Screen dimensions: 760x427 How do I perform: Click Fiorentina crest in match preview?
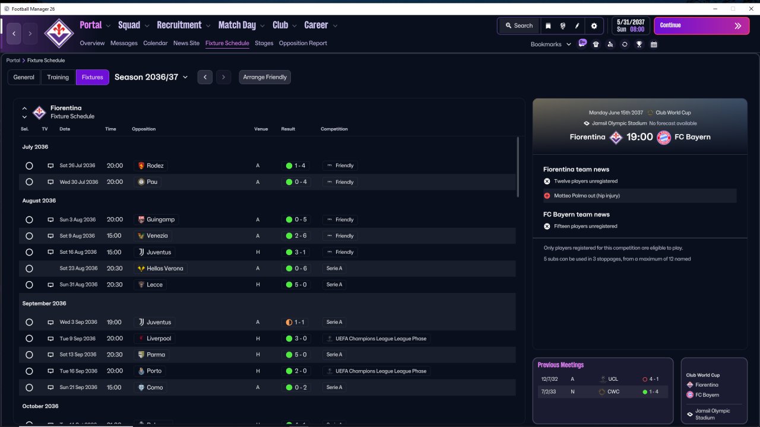(616, 137)
